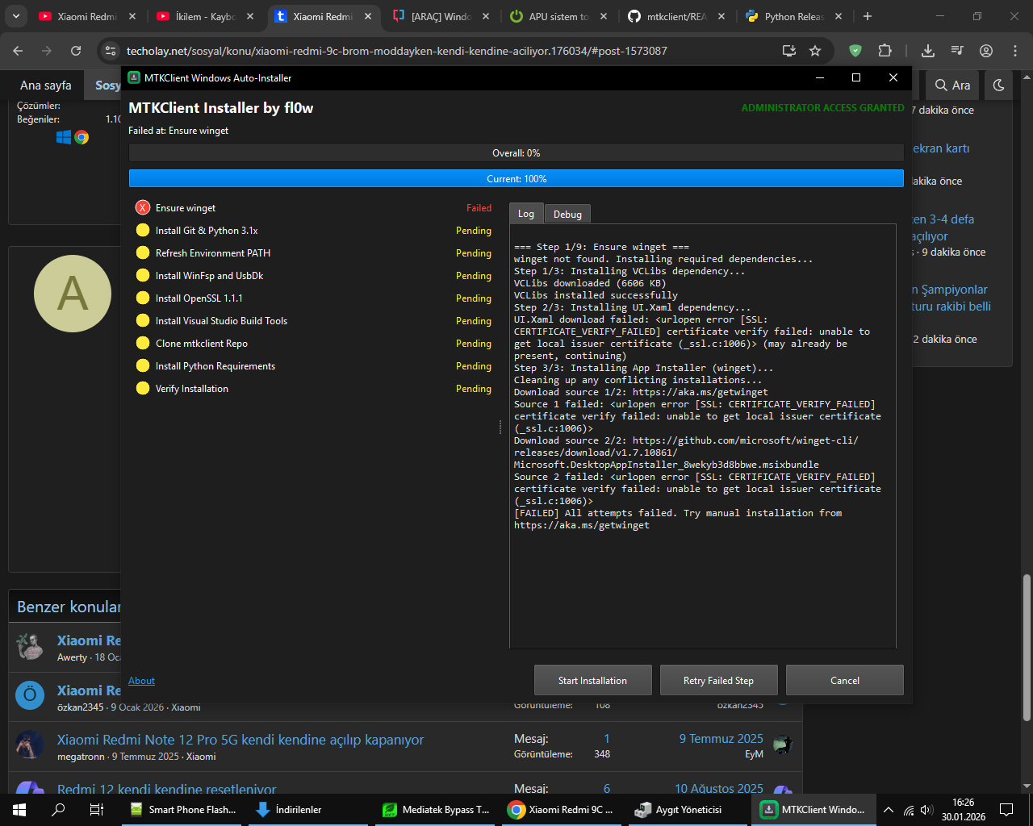Close the mtkclient GitHub browser tab
Image resolution: width=1033 pixels, height=826 pixels.
pos(721,16)
